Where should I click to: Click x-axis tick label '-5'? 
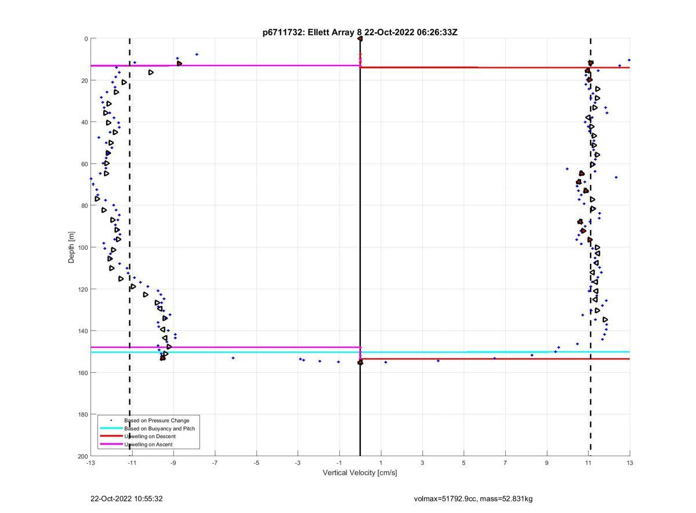(x=256, y=463)
